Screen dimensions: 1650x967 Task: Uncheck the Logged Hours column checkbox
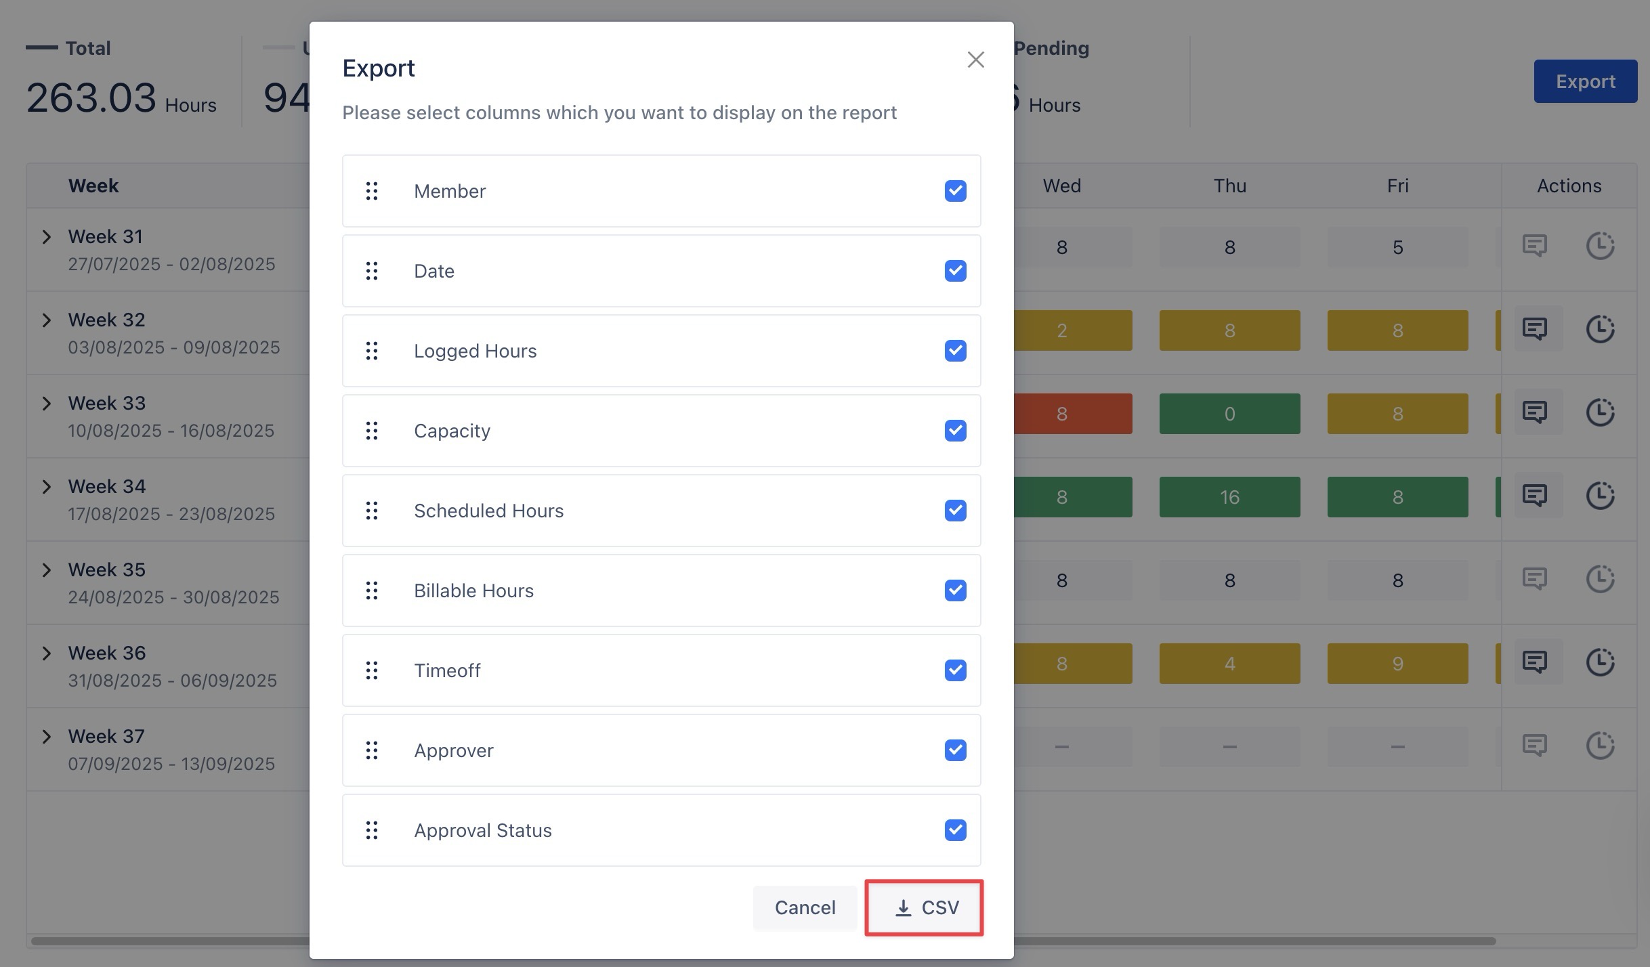point(955,351)
